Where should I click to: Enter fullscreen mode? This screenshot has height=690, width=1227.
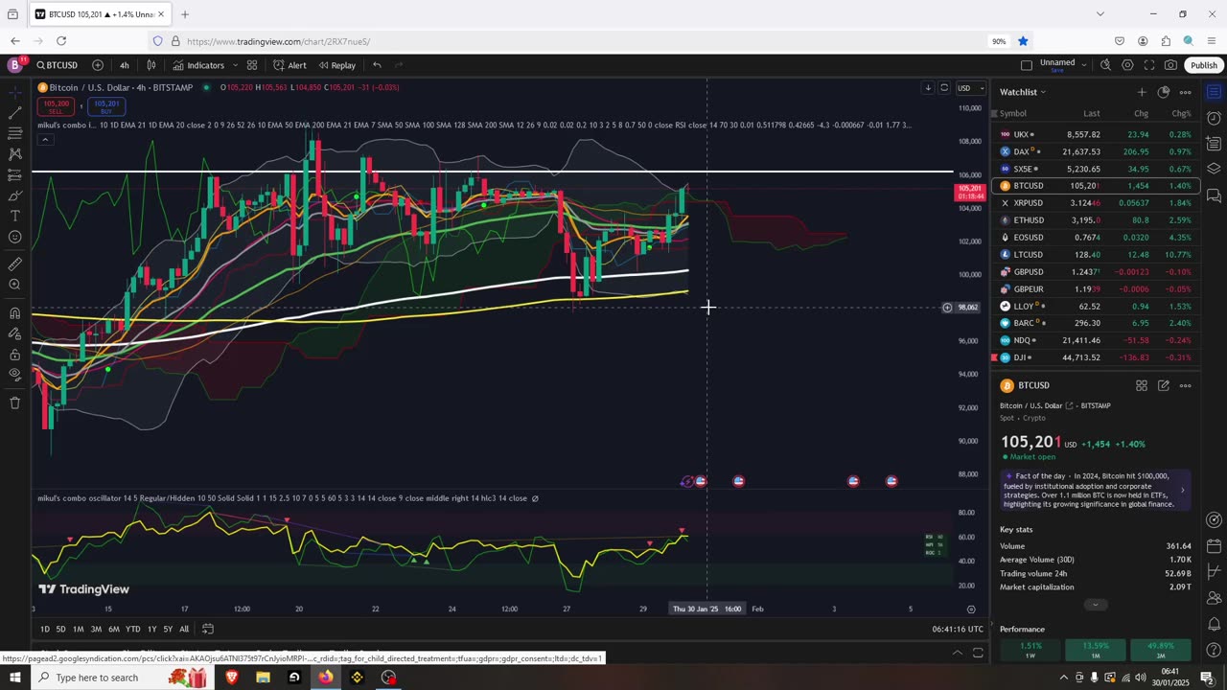(1148, 65)
